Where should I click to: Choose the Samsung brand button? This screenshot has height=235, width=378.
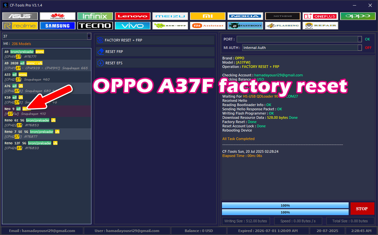pyautogui.click(x=58, y=25)
